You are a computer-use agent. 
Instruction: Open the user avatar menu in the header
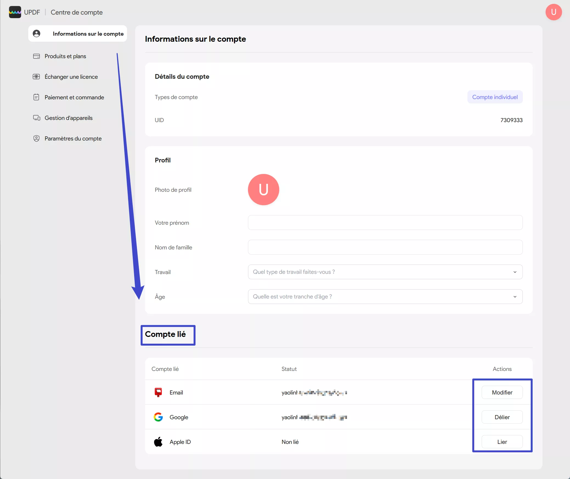(x=554, y=12)
